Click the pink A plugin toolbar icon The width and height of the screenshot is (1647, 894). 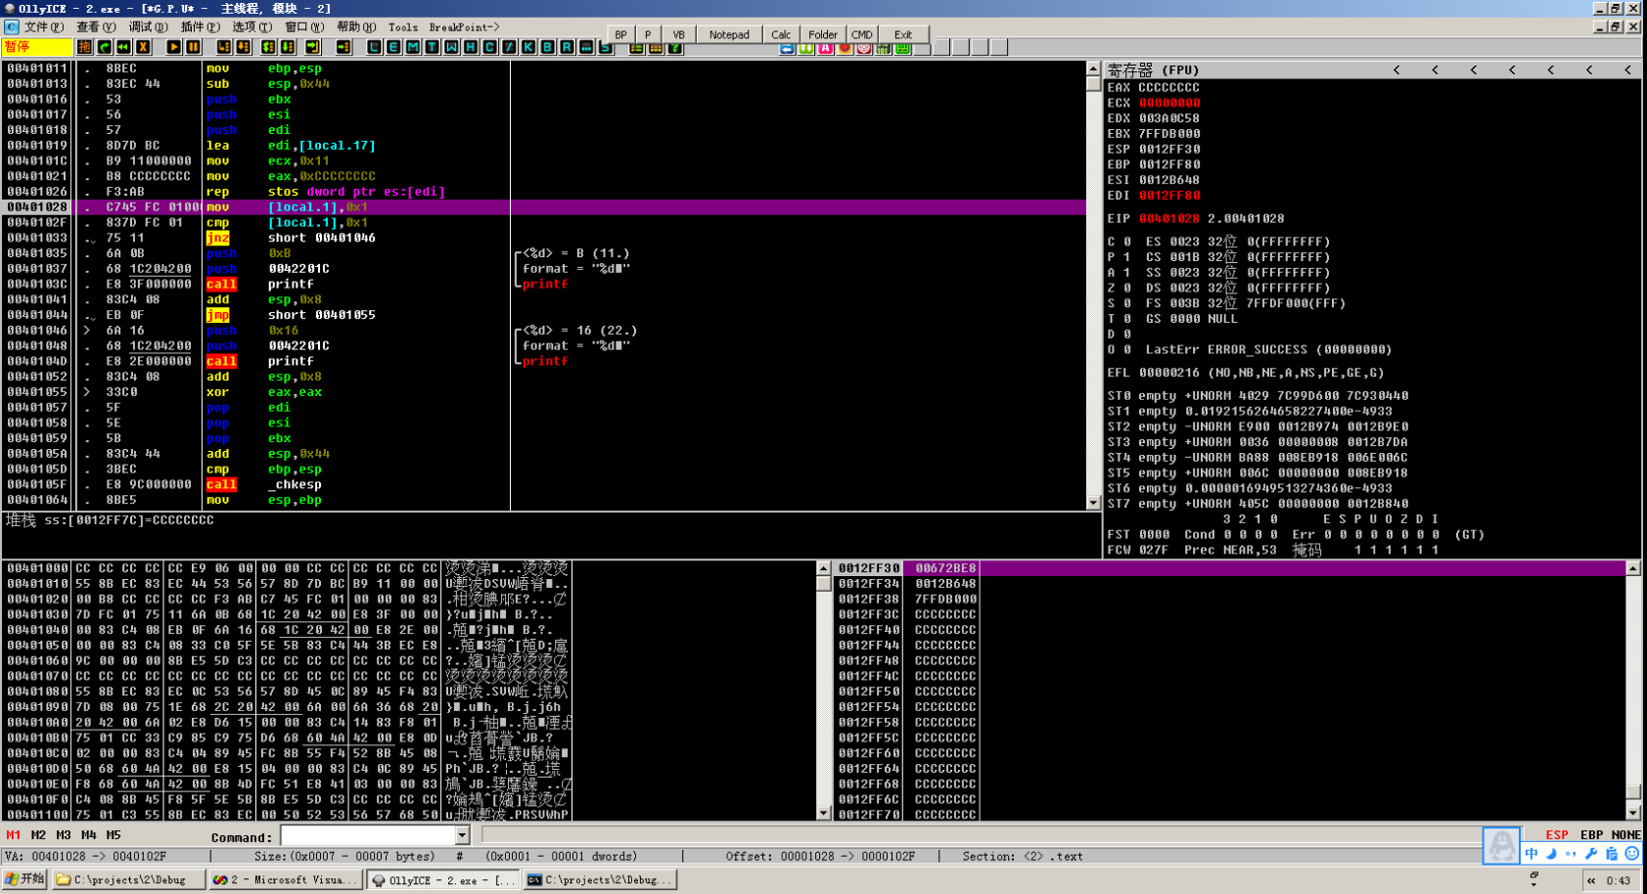point(825,48)
